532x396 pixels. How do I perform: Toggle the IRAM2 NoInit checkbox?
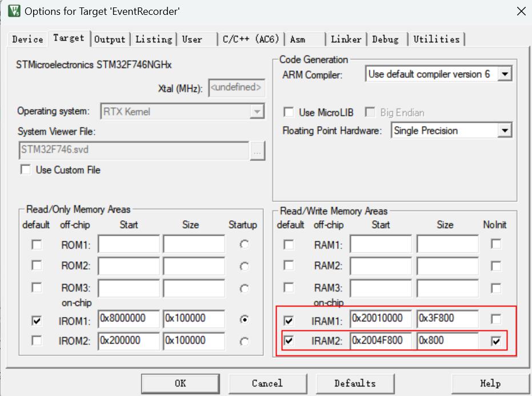[496, 341]
